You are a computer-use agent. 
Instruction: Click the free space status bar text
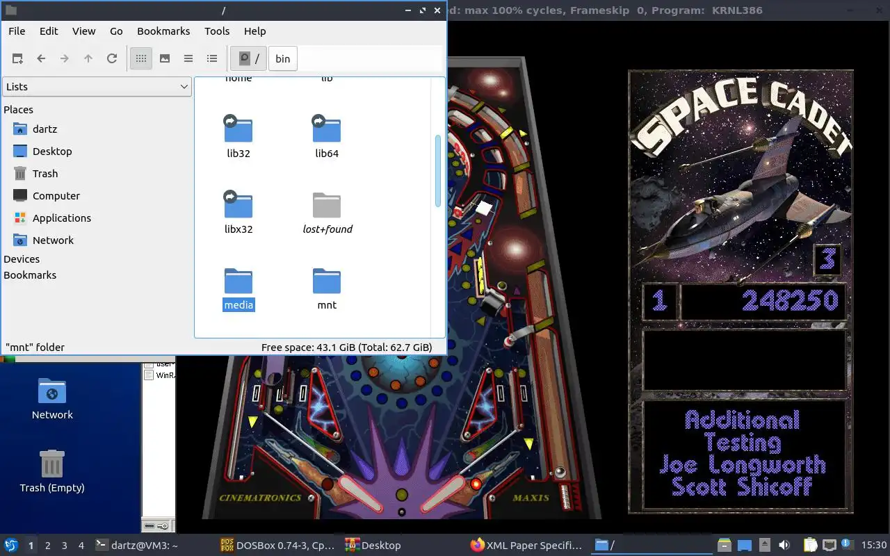pos(346,347)
